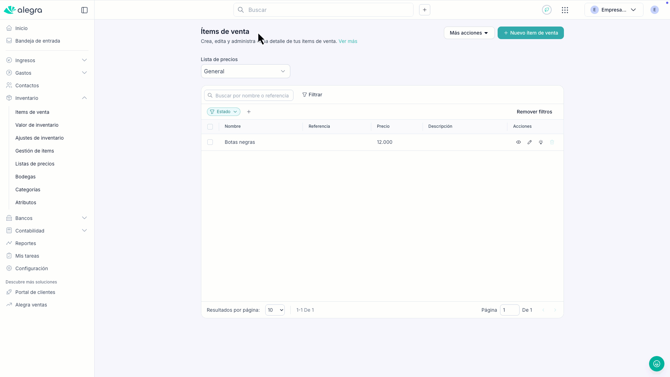The width and height of the screenshot is (670, 377).
Task: View details of Botas negras item
Action: [x=519, y=142]
